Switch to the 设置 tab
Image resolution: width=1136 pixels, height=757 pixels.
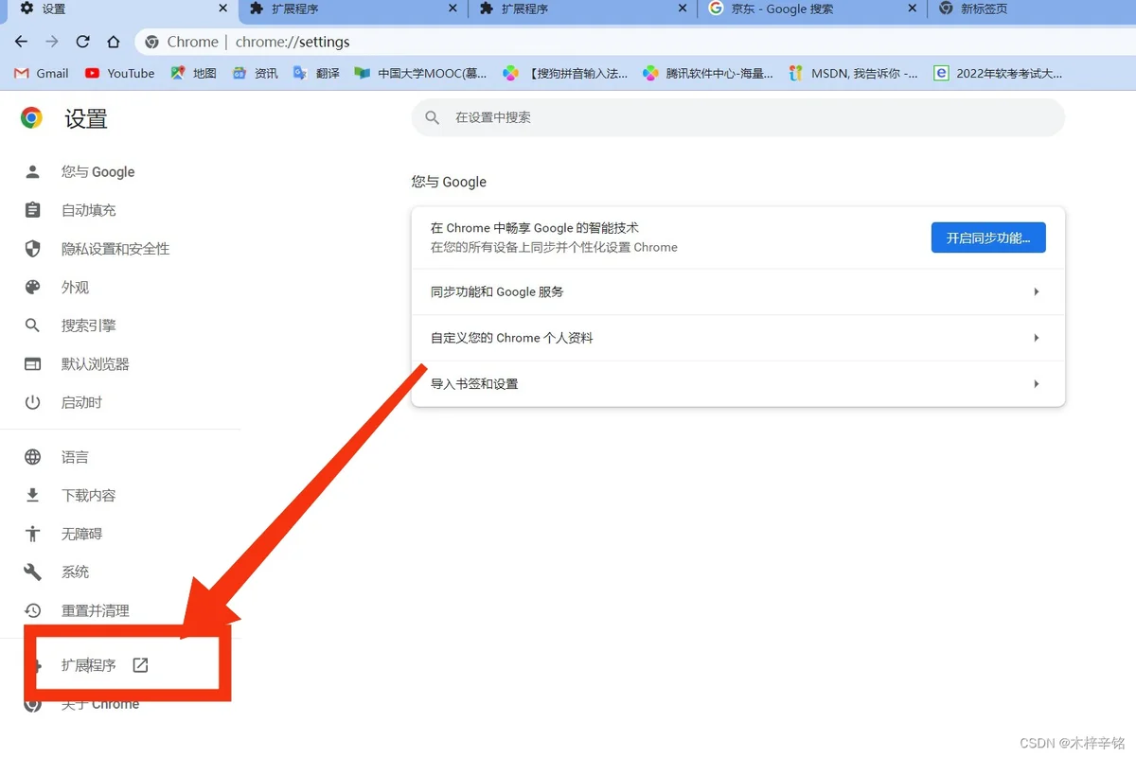(120, 9)
